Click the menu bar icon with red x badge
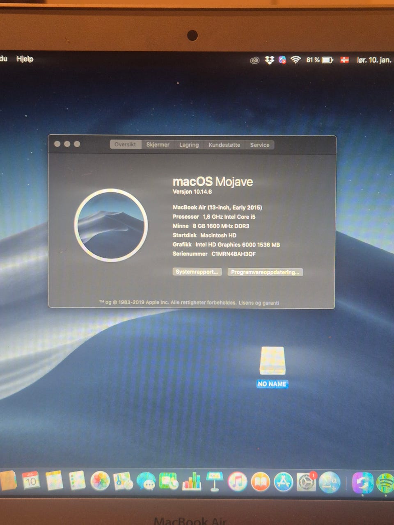 click(x=282, y=60)
